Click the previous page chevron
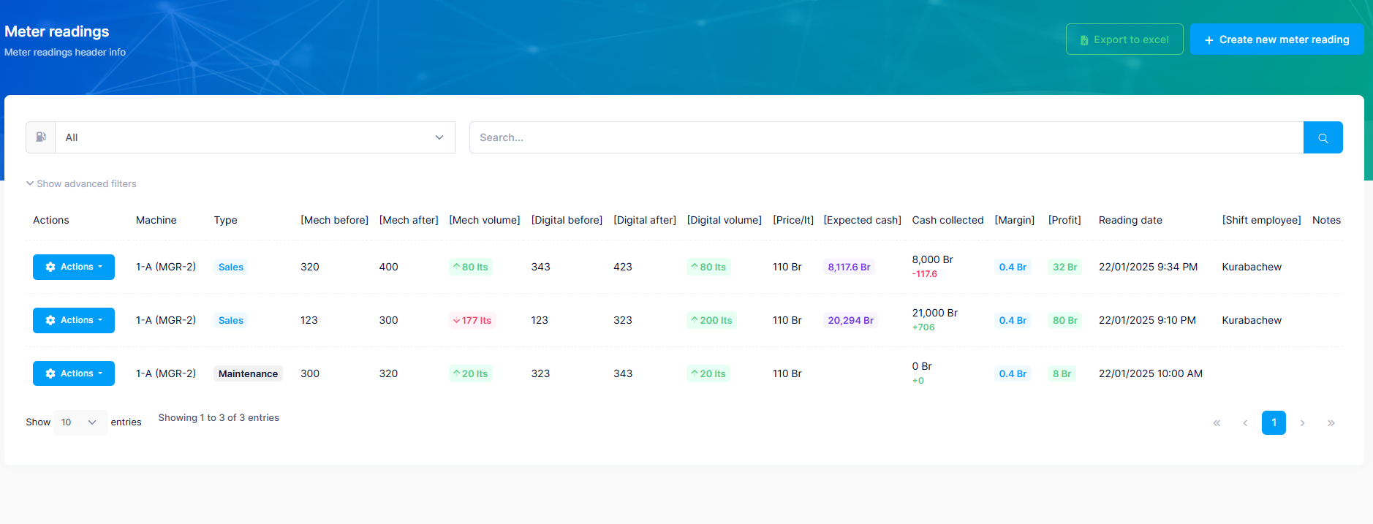This screenshot has height=524, width=1373. 1245,423
